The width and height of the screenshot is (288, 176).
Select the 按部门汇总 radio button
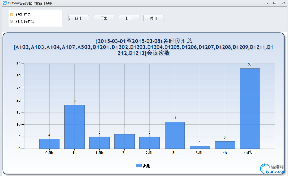[11, 15]
